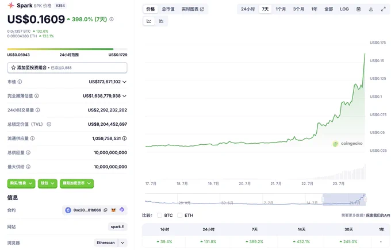
Task: Click the left handle of navigator range selector
Action: coord(323,199)
